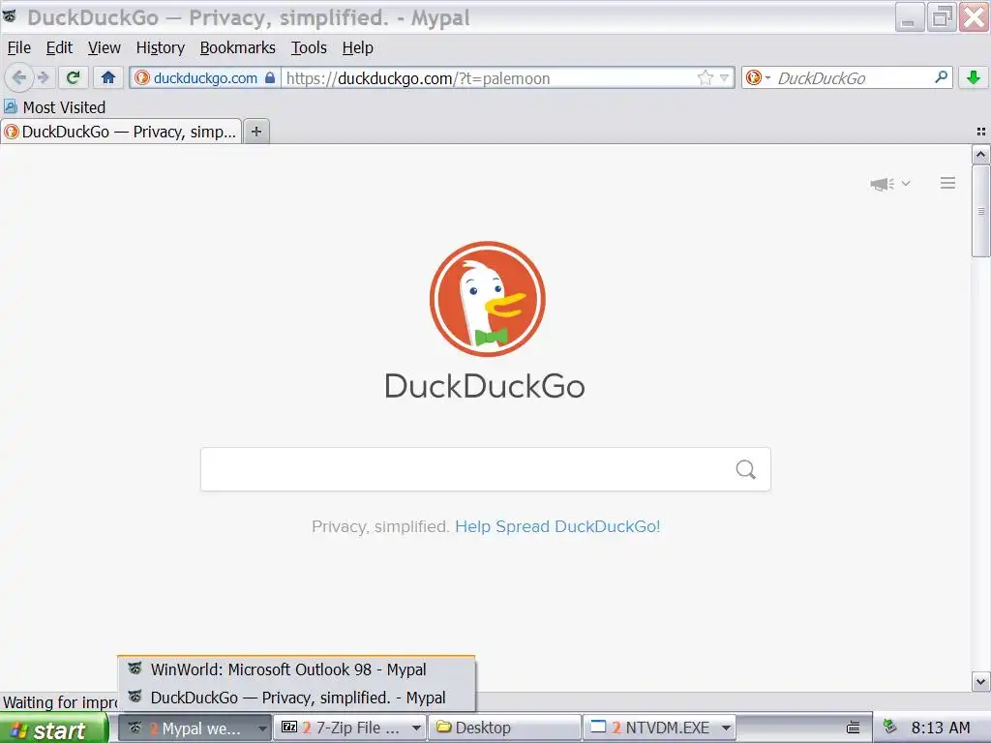The image size is (991, 743).
Task: Click the Mypal raccoon icon in title bar
Action: 10,15
